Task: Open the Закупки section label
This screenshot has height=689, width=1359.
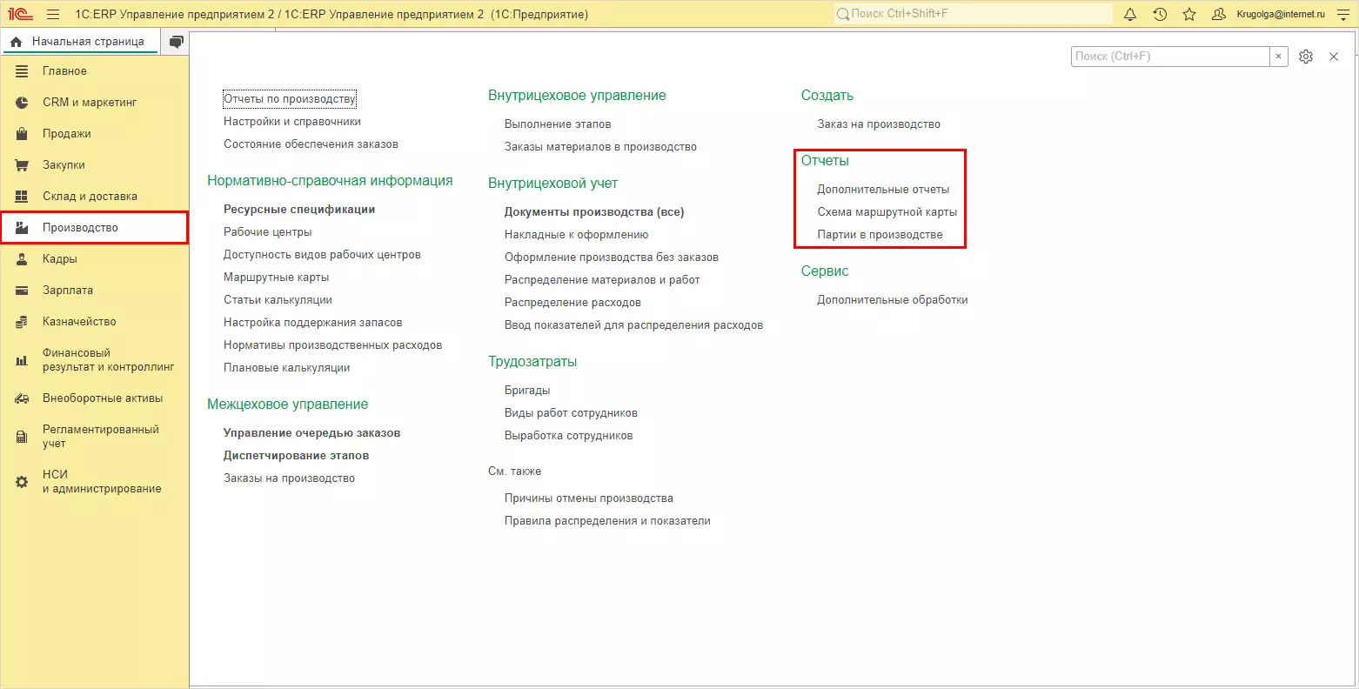Action: (64, 165)
